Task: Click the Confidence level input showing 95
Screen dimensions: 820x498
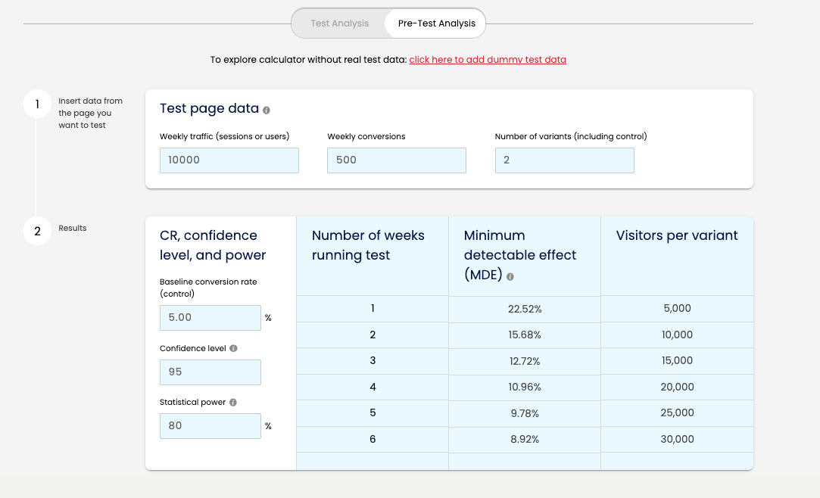Action: [x=210, y=372]
